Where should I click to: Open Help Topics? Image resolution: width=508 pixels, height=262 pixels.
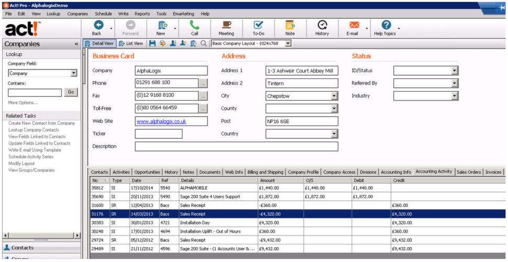coord(386,25)
